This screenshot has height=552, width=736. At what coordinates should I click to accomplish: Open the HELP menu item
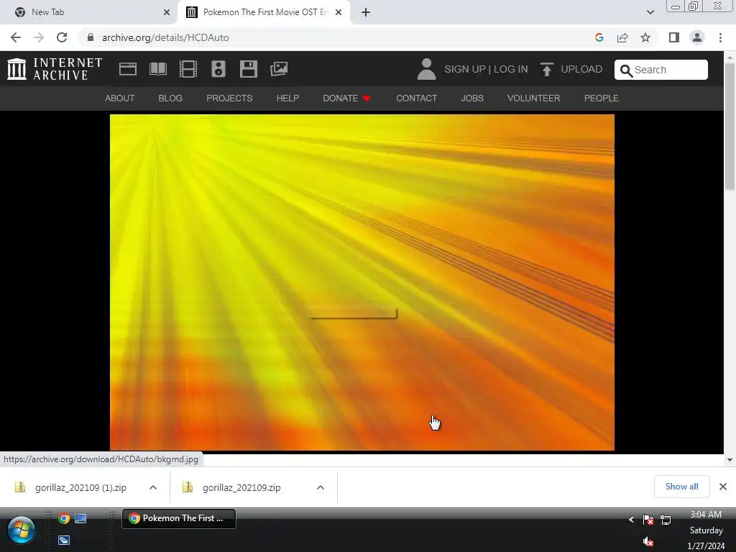coord(287,98)
